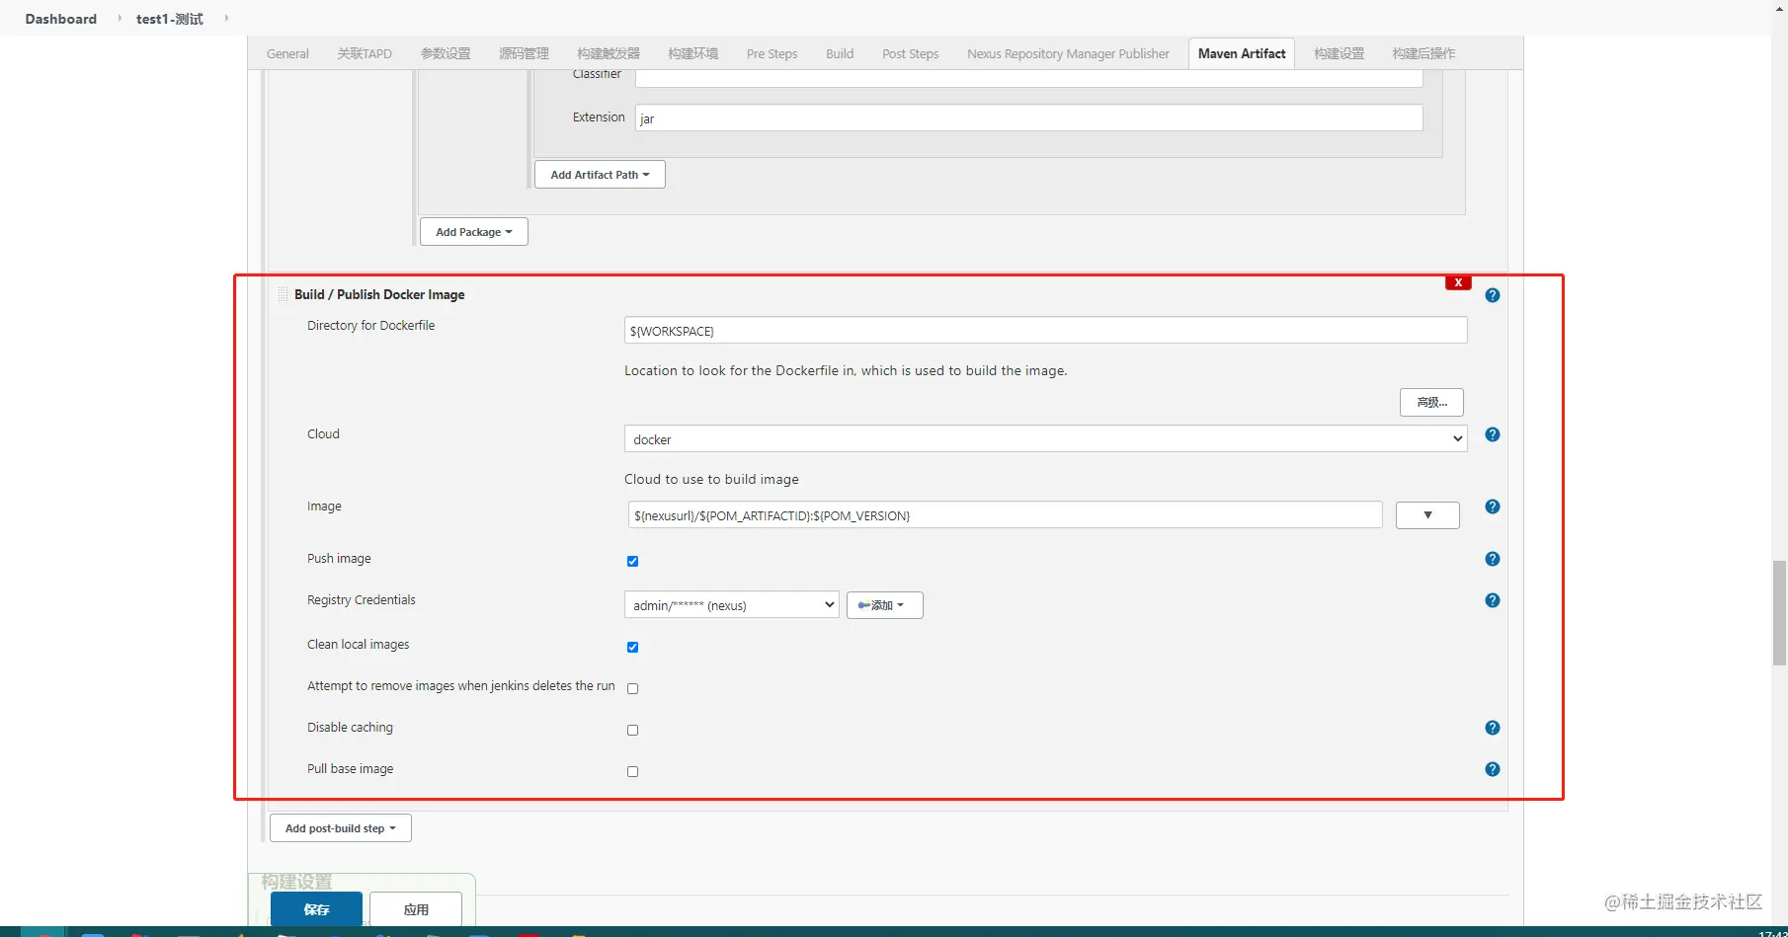Switch to the General tab

click(287, 53)
